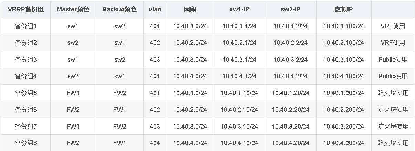Select the 10.40.4.200/24 cell
415x151 pixels.
[344, 143]
